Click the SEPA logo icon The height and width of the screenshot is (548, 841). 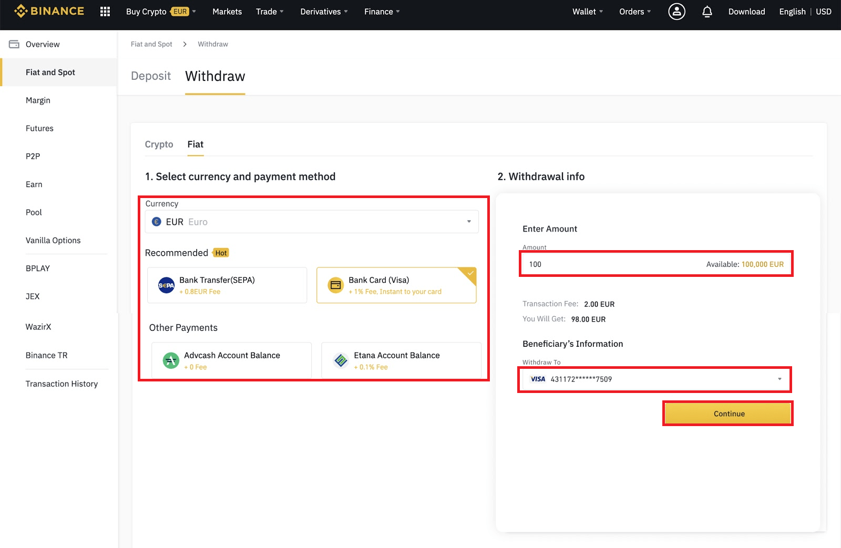166,285
